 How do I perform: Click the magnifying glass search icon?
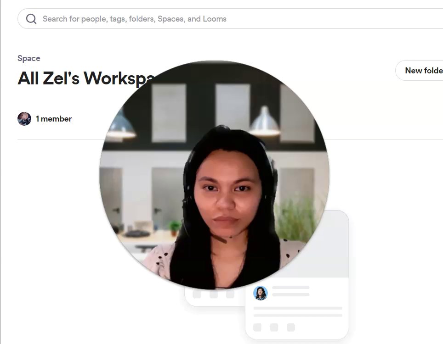tap(31, 19)
